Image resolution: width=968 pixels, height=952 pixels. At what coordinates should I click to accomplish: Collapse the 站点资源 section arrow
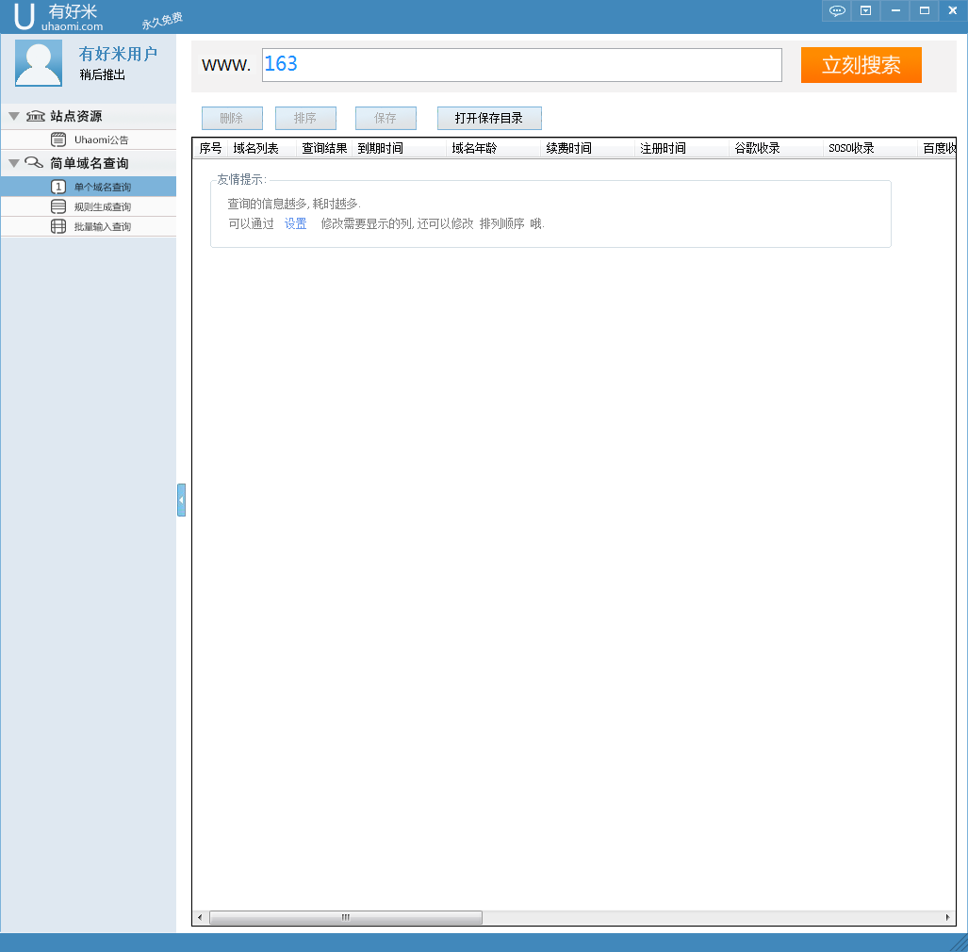pos(14,116)
